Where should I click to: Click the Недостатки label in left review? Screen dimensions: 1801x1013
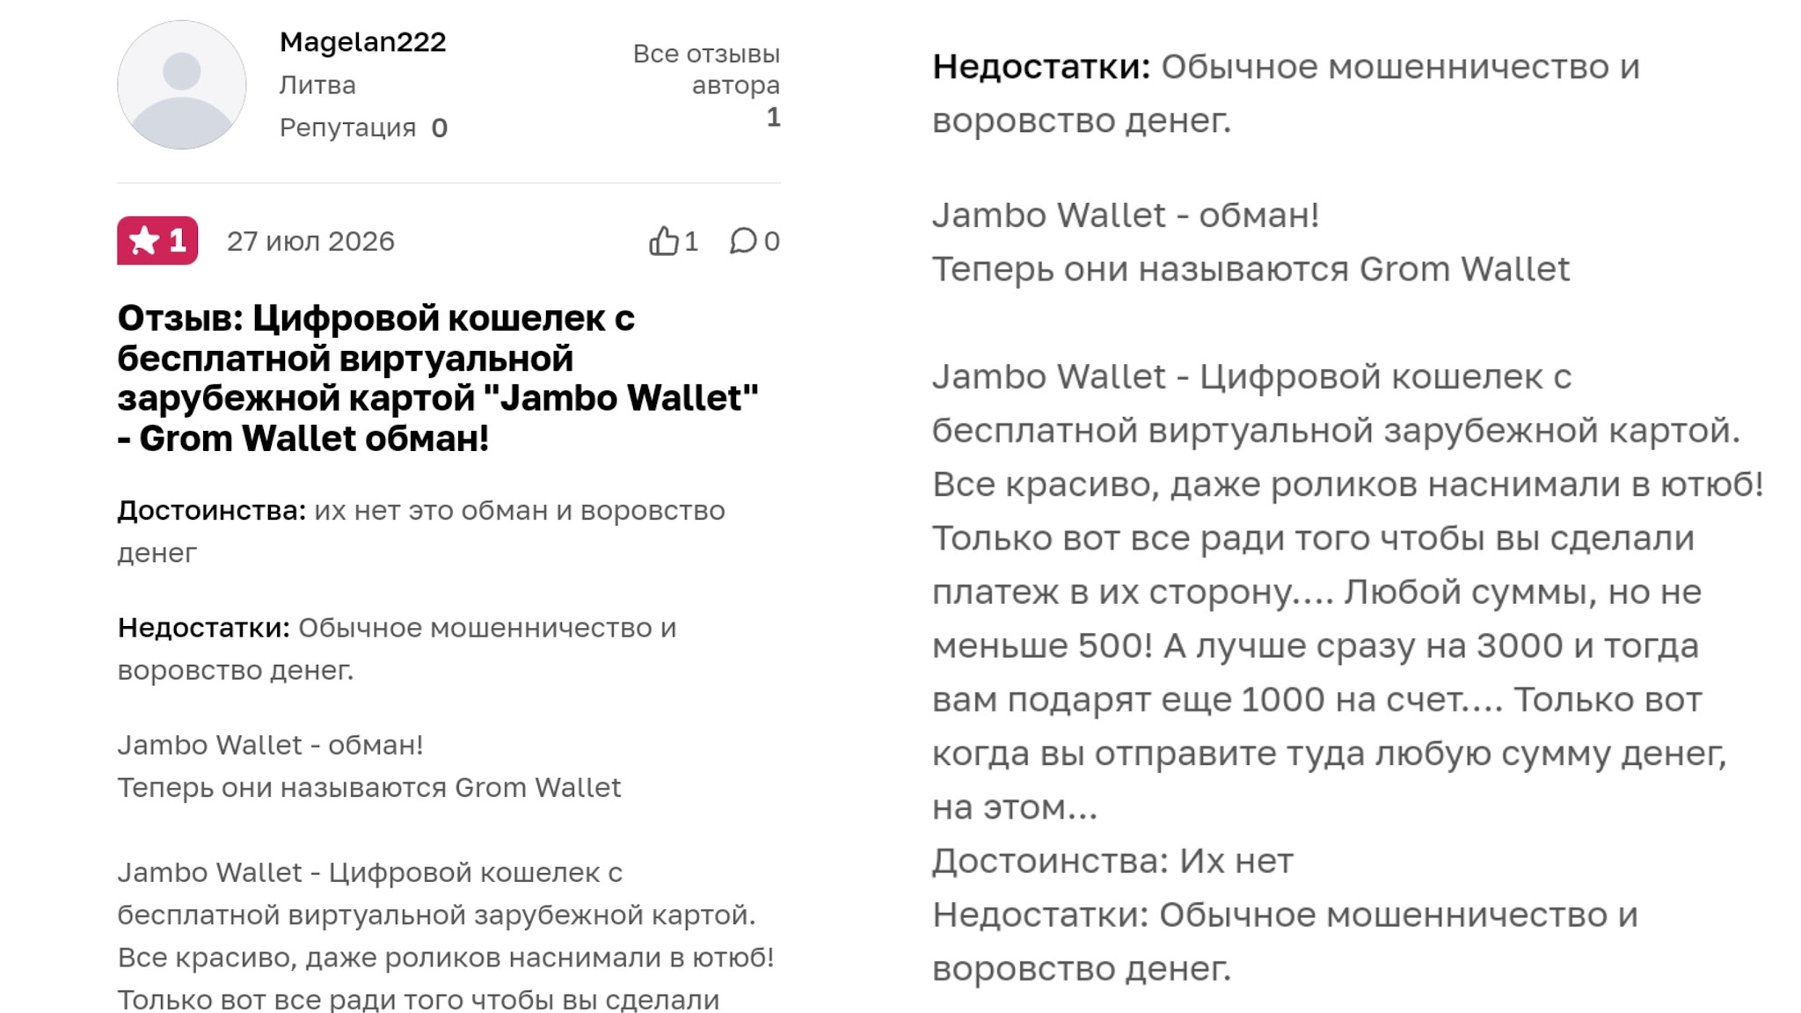(203, 628)
